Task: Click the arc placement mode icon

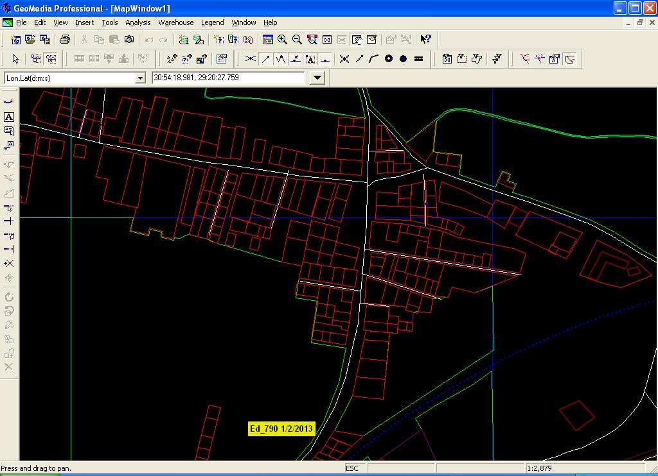Action: [x=374, y=59]
